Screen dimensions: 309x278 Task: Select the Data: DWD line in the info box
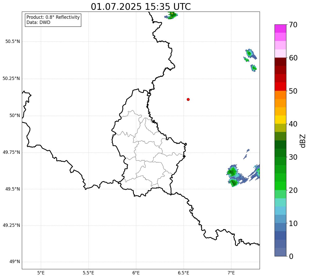click(x=38, y=22)
